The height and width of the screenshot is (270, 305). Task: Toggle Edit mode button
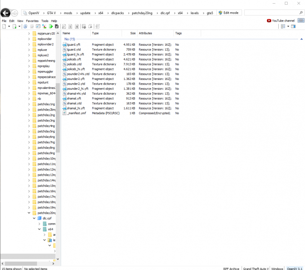(x=229, y=13)
